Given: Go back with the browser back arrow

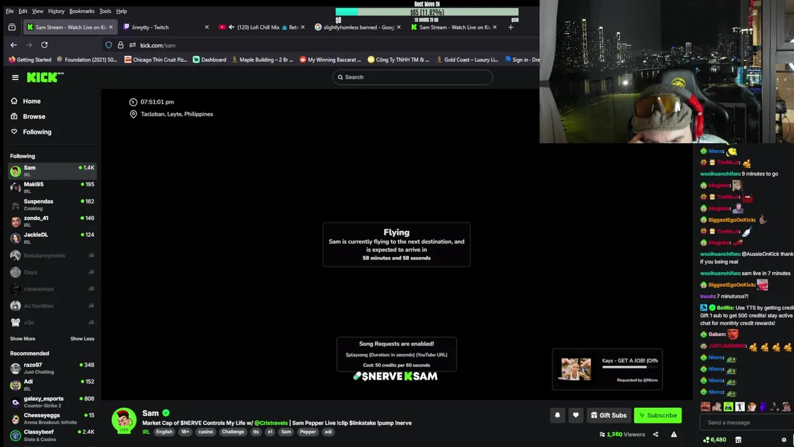Looking at the screenshot, I should 14,45.
